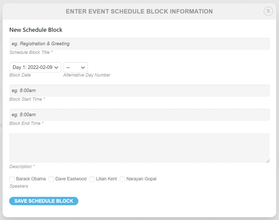
Task: Click the Narayan Gopal name label
Action: 141,179
